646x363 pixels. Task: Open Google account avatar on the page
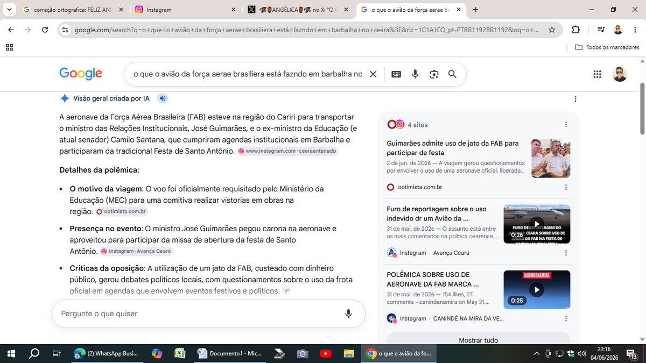click(x=620, y=74)
